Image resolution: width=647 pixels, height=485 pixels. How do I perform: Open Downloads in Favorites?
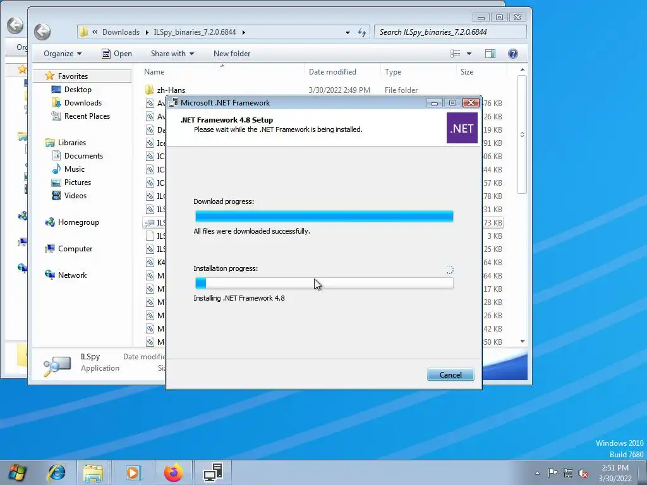[83, 103]
